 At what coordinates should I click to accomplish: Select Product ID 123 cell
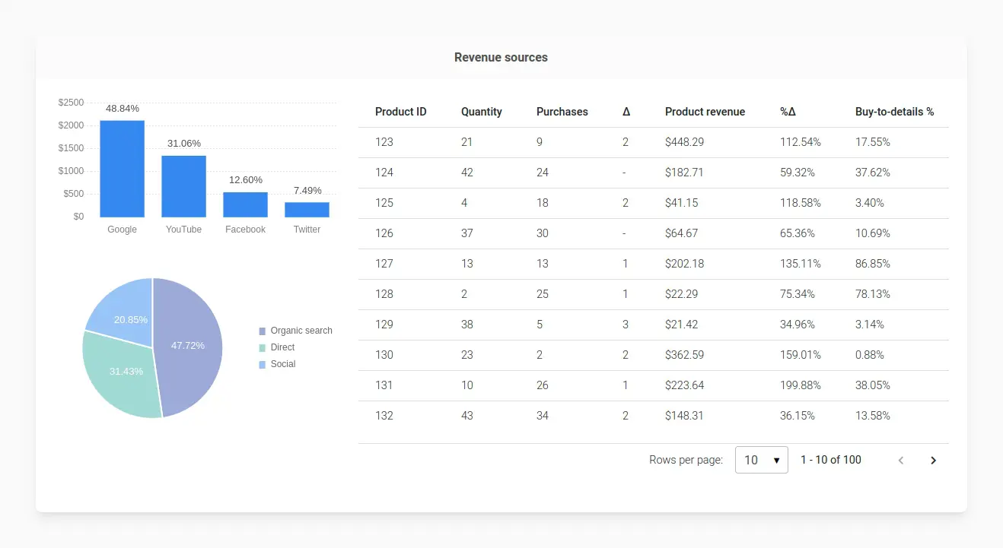pos(384,142)
